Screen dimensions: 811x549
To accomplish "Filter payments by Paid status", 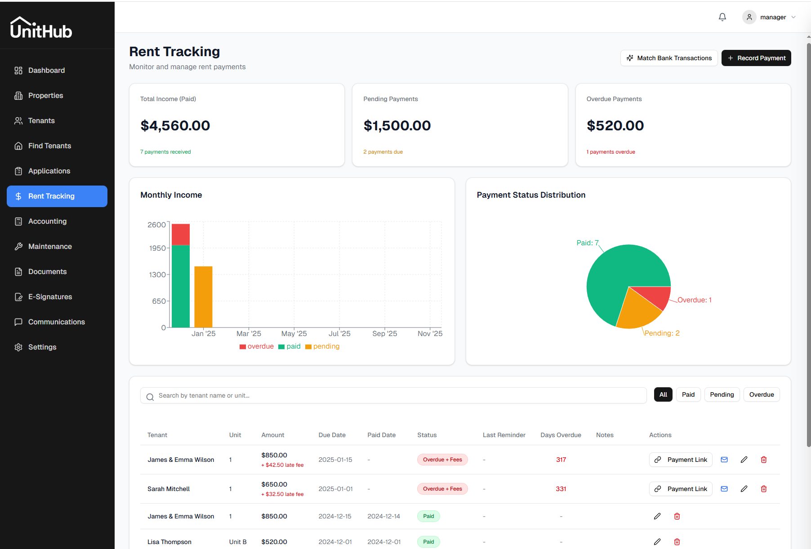I will coord(688,394).
